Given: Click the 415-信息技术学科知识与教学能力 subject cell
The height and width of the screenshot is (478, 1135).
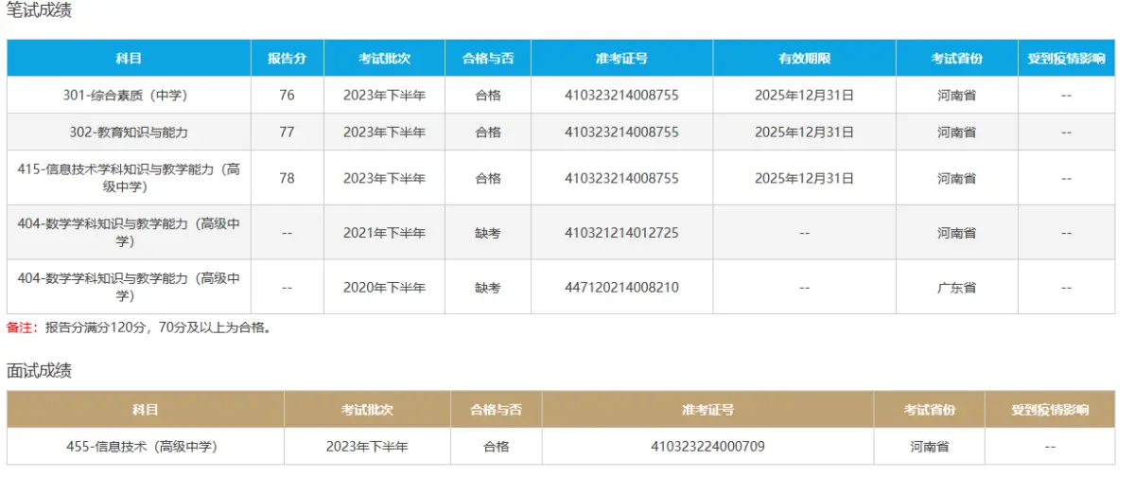Looking at the screenshot, I should 129,178.
